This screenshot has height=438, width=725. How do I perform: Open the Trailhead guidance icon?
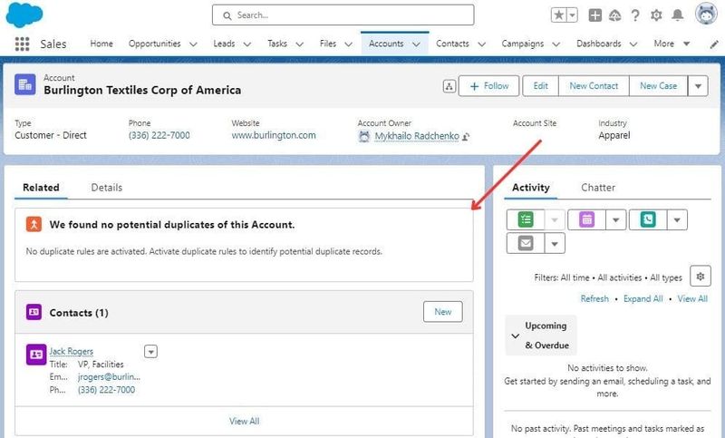click(614, 15)
